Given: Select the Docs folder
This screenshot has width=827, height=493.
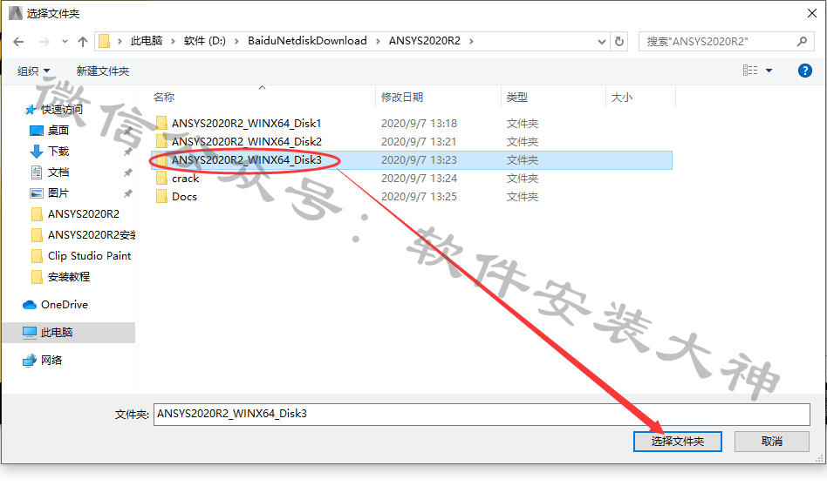Looking at the screenshot, I should coord(184,197).
